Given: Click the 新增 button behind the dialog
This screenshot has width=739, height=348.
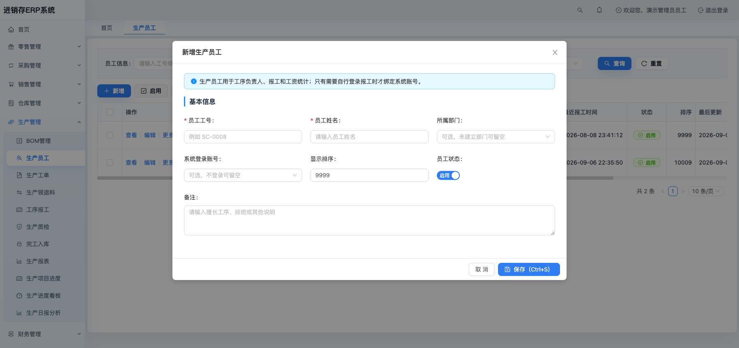Looking at the screenshot, I should (x=114, y=91).
